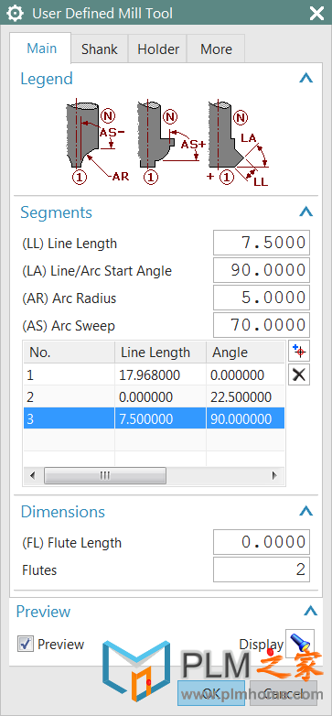Click the Flutes value field
The height and width of the screenshot is (716, 332).
click(262, 570)
